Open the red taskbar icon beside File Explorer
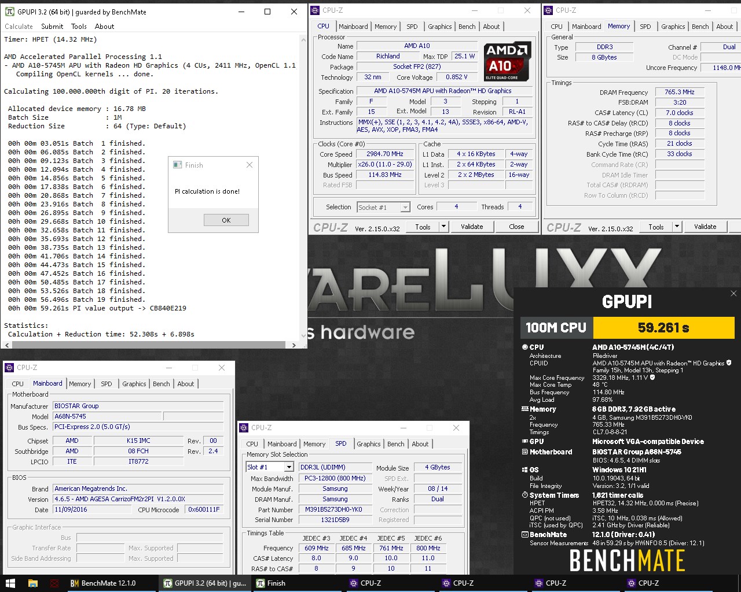Screen dimensions: 741x592 click(54, 583)
